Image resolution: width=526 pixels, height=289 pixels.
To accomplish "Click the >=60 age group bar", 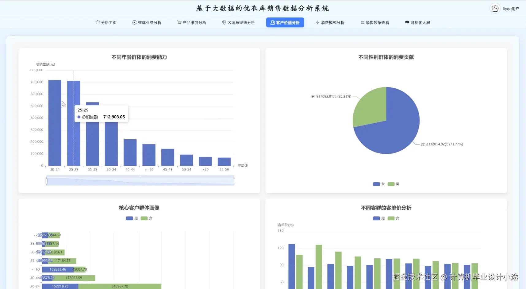I will [149, 155].
